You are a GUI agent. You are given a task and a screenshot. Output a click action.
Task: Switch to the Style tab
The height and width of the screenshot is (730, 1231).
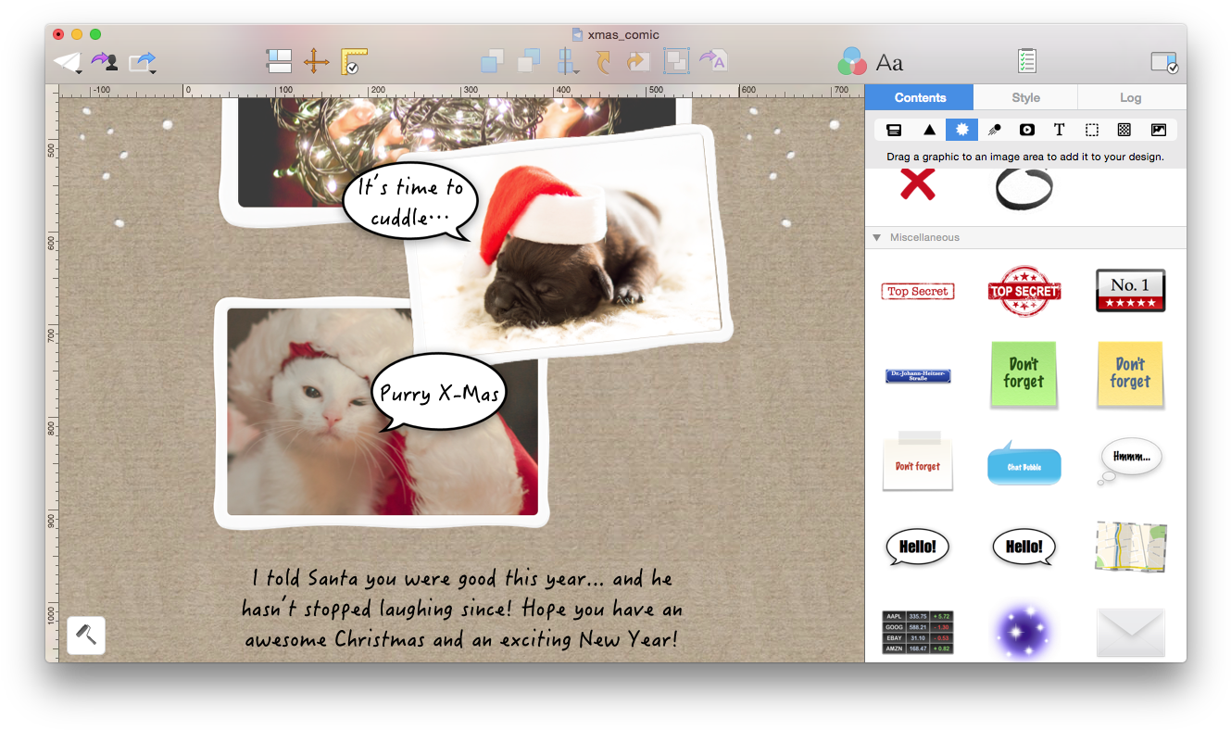tap(1025, 96)
